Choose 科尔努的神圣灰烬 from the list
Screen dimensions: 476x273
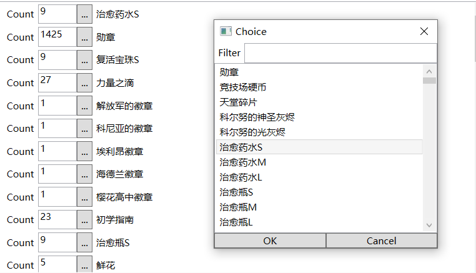tap(319, 117)
